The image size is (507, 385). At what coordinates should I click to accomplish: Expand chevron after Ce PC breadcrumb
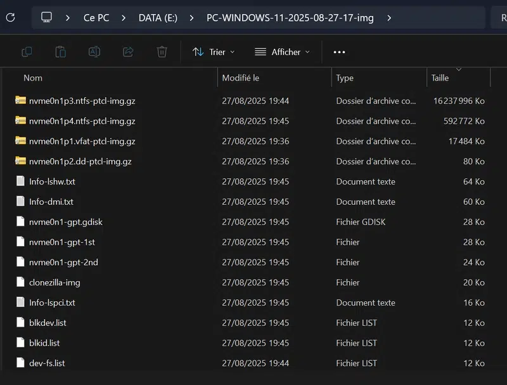pyautogui.click(x=124, y=18)
